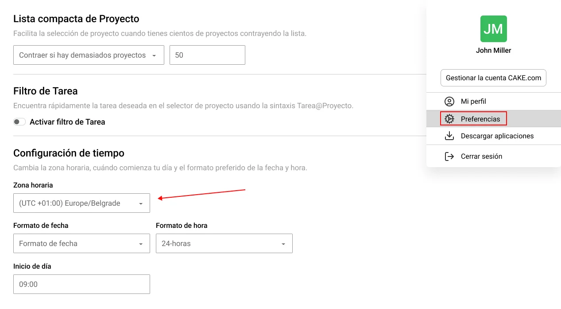Click the project limit field showing 50
This screenshot has width=561, height=309.
coord(207,55)
